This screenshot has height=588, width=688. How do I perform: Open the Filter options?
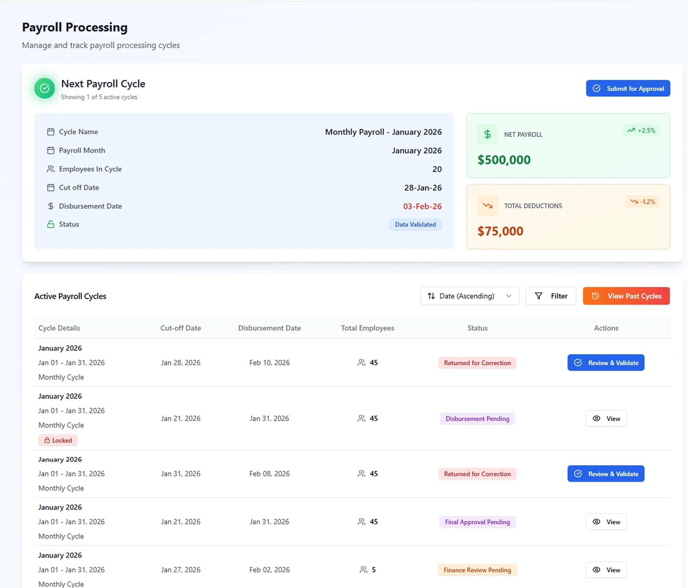[x=551, y=296]
